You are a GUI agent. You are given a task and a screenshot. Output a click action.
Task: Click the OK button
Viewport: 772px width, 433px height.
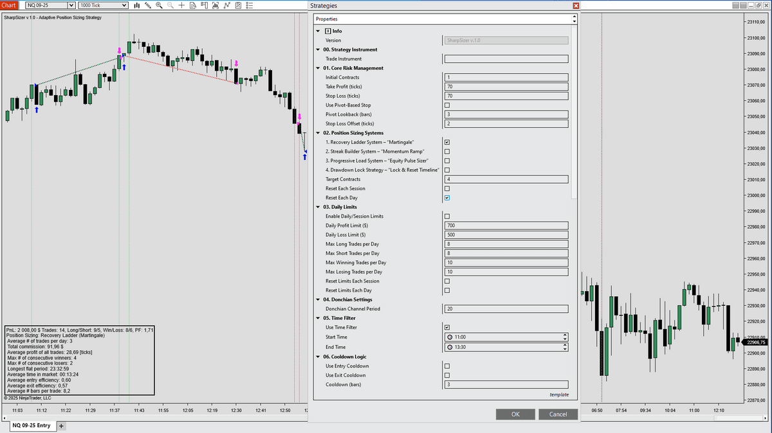click(x=515, y=414)
